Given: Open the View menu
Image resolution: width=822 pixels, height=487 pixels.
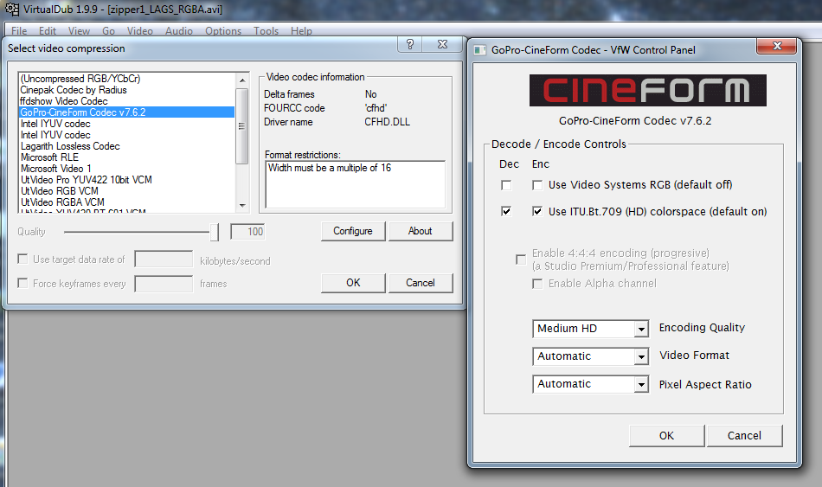Looking at the screenshot, I should 79,31.
